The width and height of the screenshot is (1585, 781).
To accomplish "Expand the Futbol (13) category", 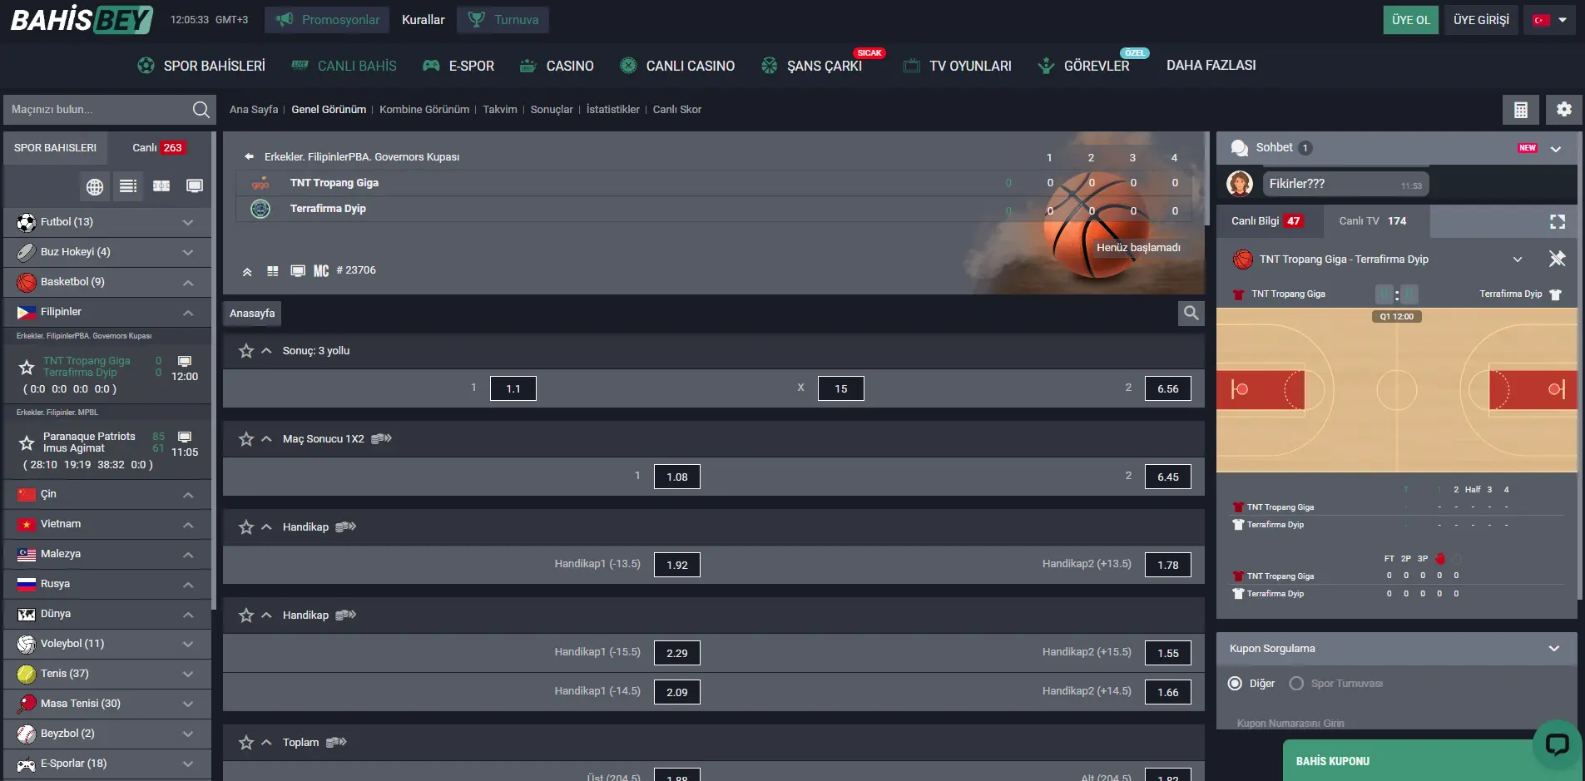I will point(107,222).
